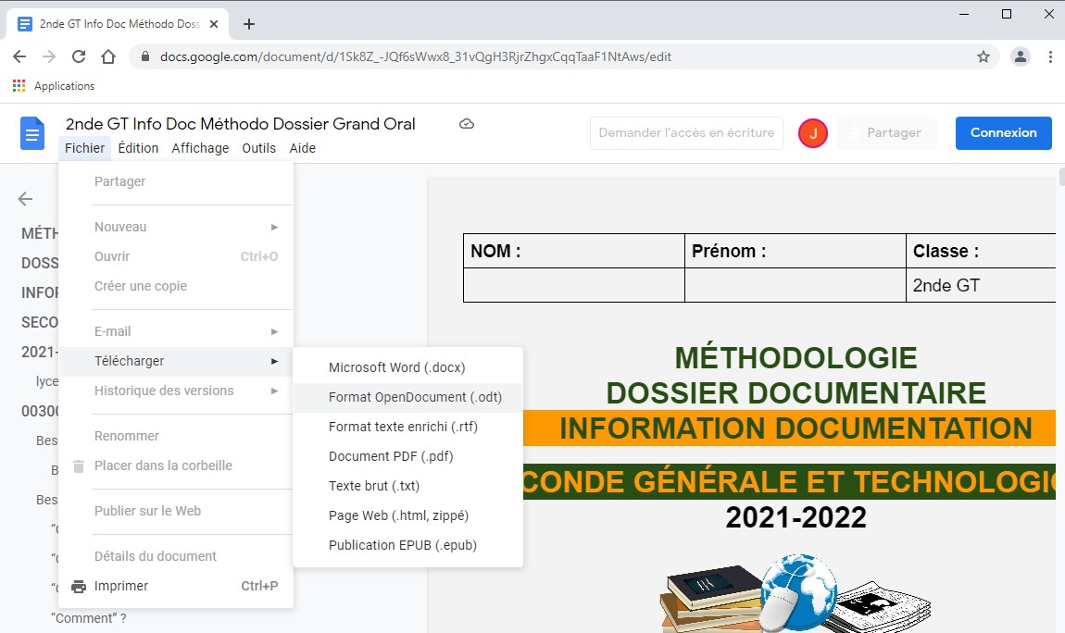The width and height of the screenshot is (1065, 633).
Task: Open a new browser tab with plus icon
Action: click(248, 24)
